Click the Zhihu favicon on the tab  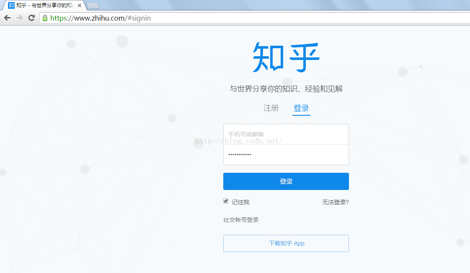click(11, 5)
